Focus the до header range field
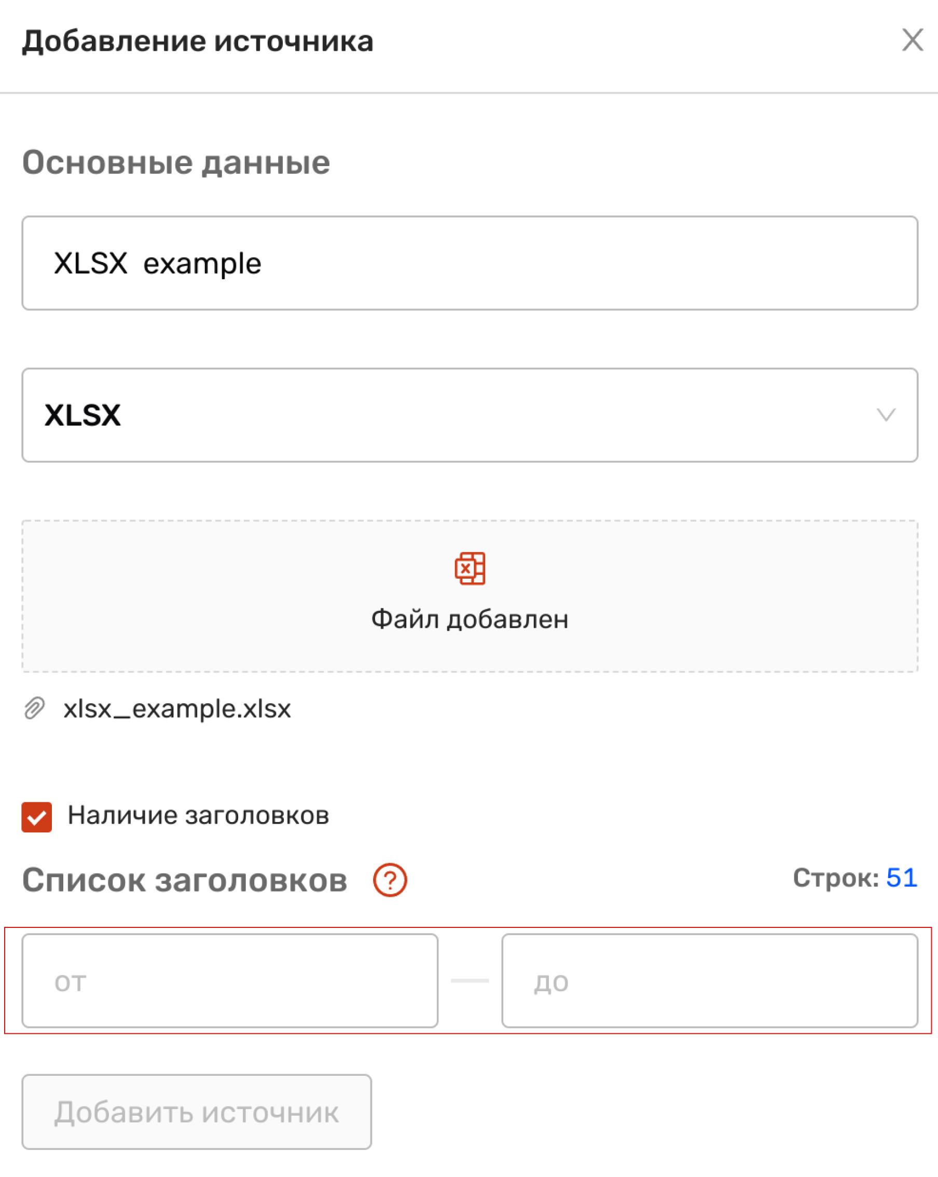This screenshot has width=938, height=1177. (x=709, y=981)
